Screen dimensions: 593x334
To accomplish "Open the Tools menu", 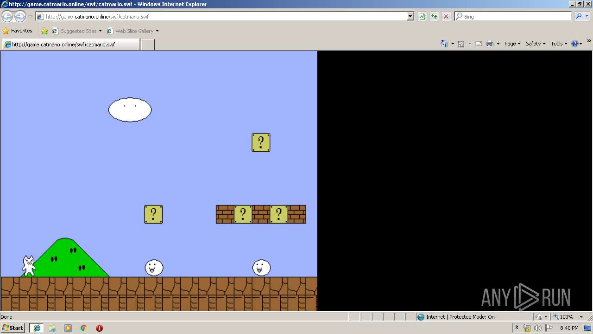I will [559, 44].
